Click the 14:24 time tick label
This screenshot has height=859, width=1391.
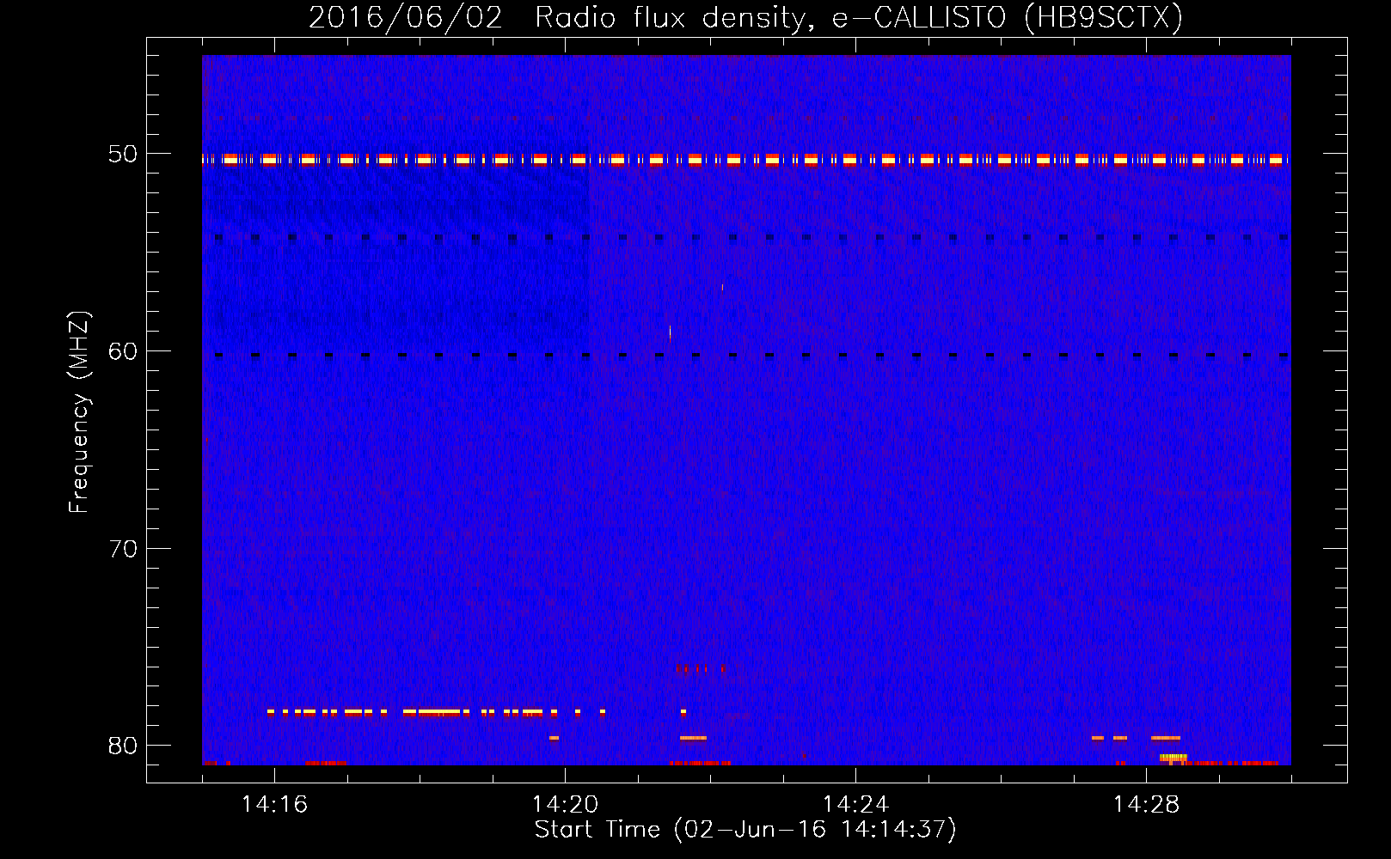[855, 805]
